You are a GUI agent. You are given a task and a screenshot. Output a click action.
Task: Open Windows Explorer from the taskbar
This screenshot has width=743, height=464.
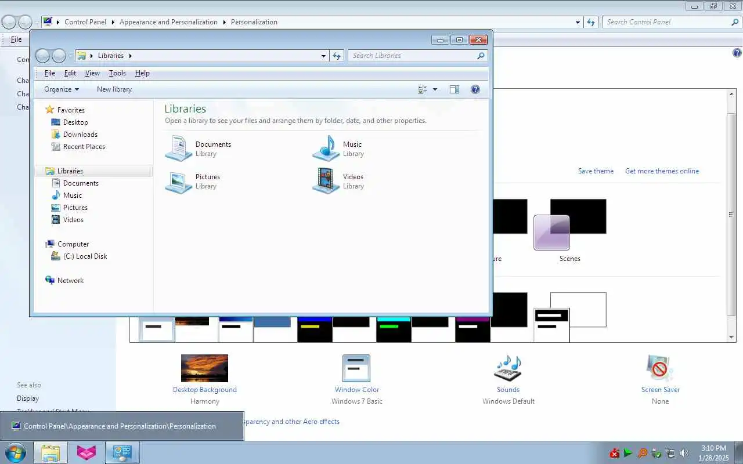51,452
